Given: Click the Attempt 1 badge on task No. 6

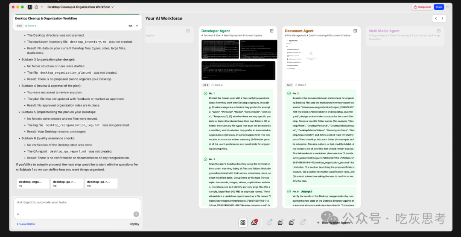Looking at the screenshot, I should coord(306,191).
